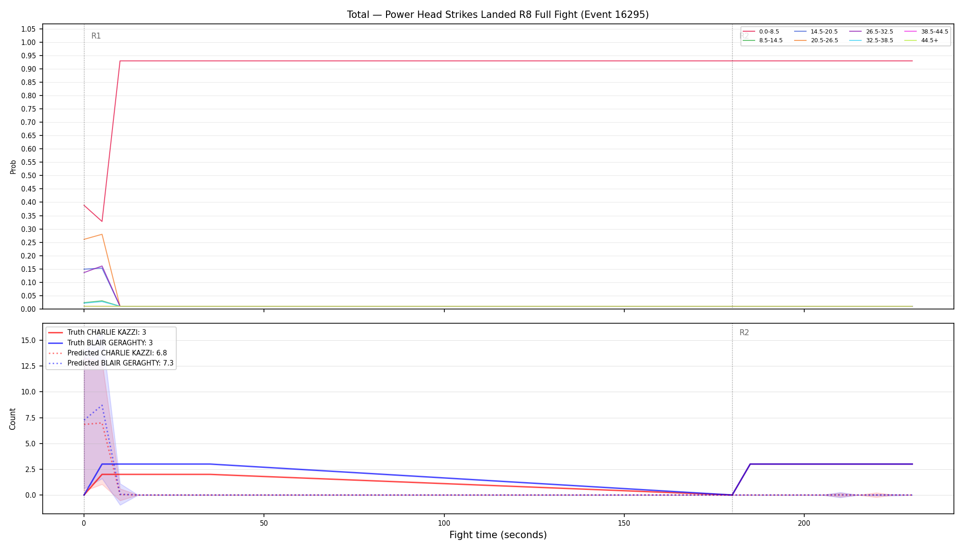Click the 200 tick on time axis
Screen dimensions: 964x551
click(804, 523)
